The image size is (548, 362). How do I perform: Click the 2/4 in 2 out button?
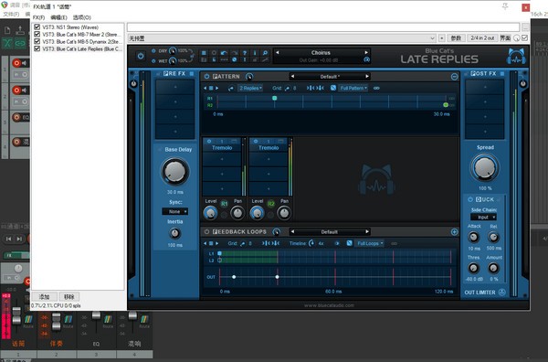[x=482, y=37]
